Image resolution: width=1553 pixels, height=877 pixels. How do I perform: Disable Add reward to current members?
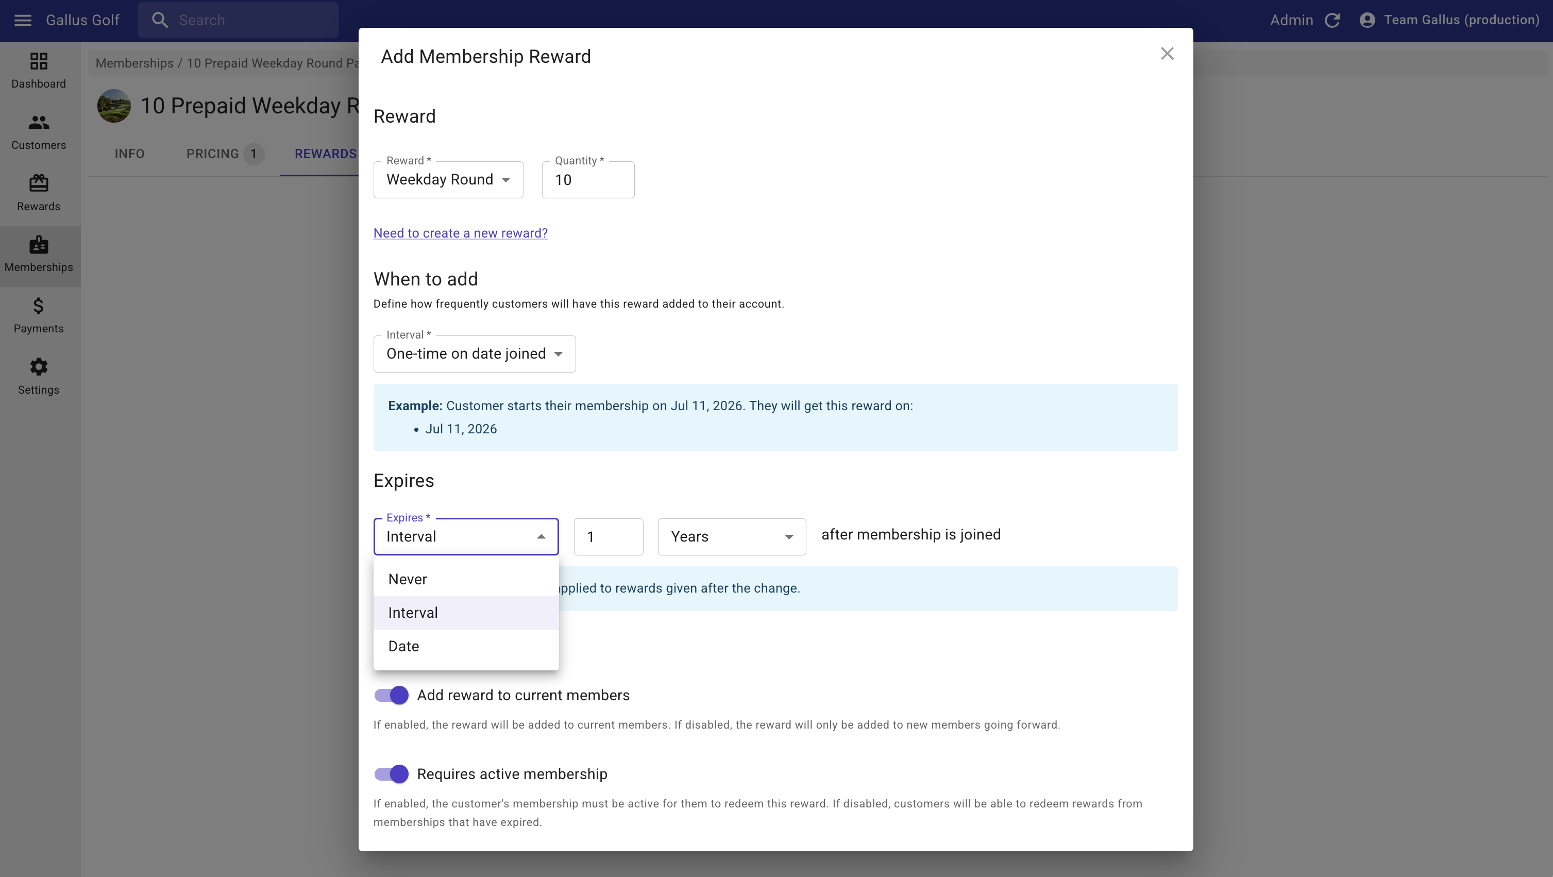(x=391, y=695)
